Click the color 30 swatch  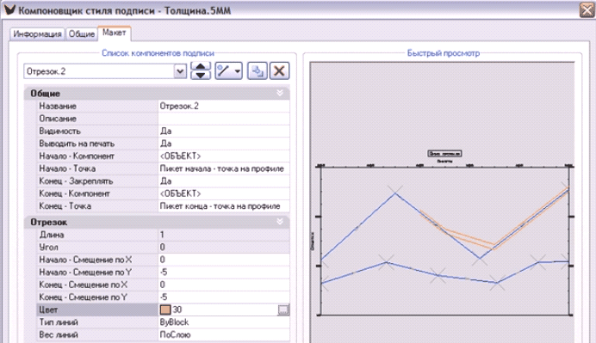coord(165,309)
